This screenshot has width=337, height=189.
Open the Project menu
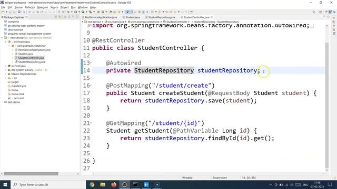point(64,7)
